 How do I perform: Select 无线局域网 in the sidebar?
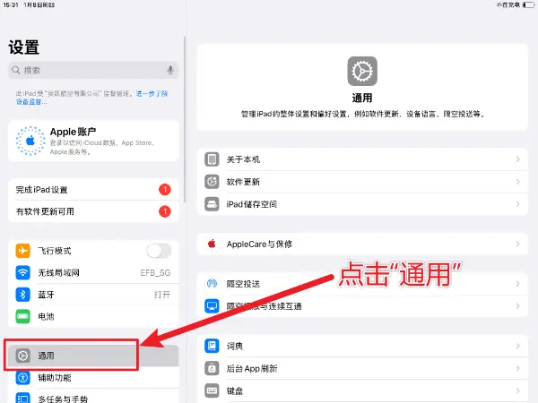[93, 272]
